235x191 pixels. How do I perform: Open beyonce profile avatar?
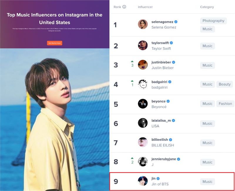click(143, 104)
